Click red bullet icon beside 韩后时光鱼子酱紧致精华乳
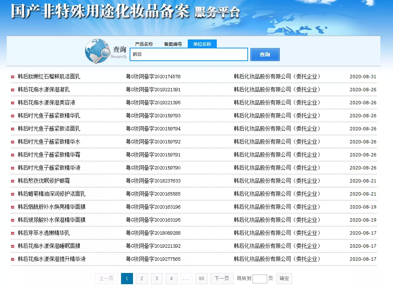 [x=13, y=116]
